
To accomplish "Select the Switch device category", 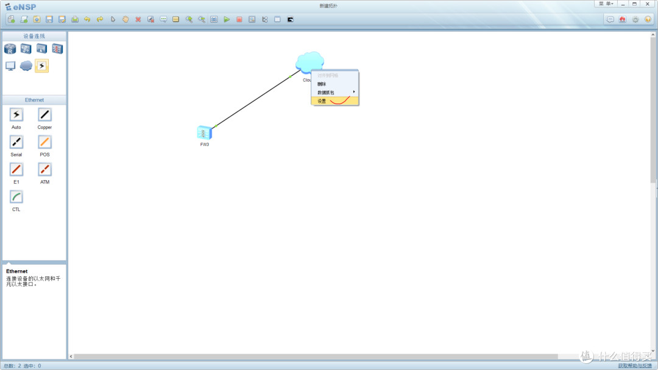I will pyautogui.click(x=26, y=49).
